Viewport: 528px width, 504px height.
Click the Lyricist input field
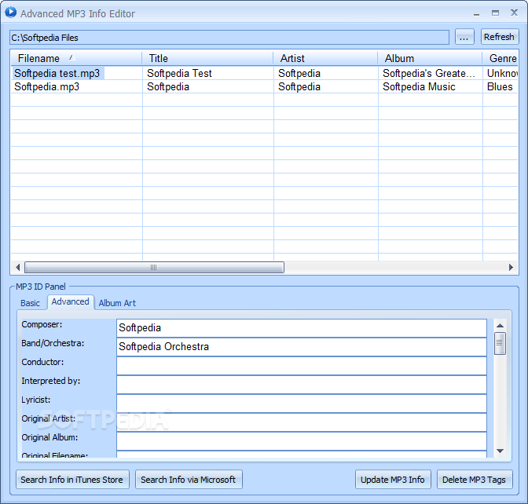click(x=302, y=404)
